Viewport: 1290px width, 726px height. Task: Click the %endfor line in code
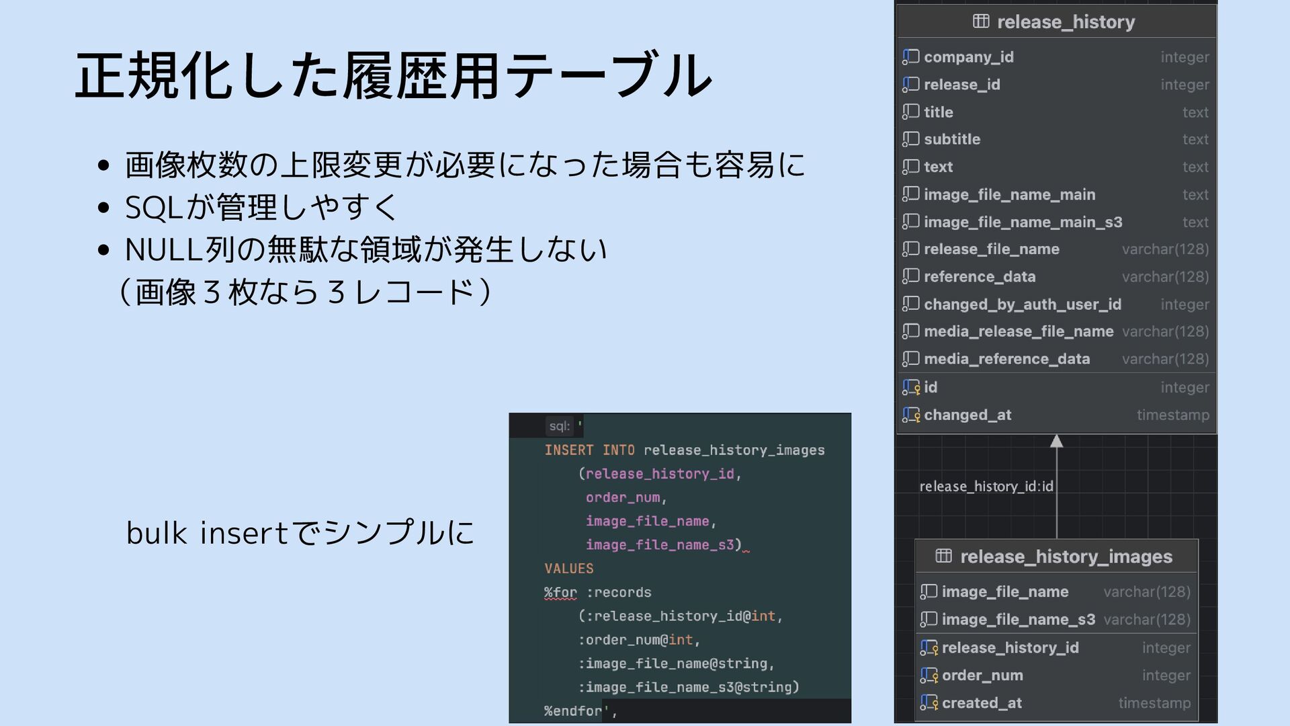[573, 711]
